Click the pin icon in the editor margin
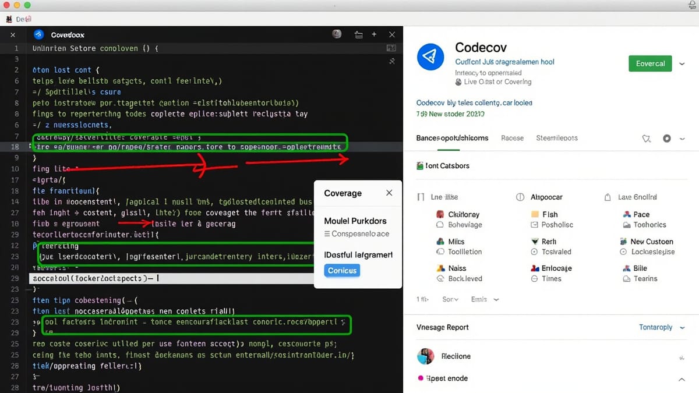 [392, 61]
